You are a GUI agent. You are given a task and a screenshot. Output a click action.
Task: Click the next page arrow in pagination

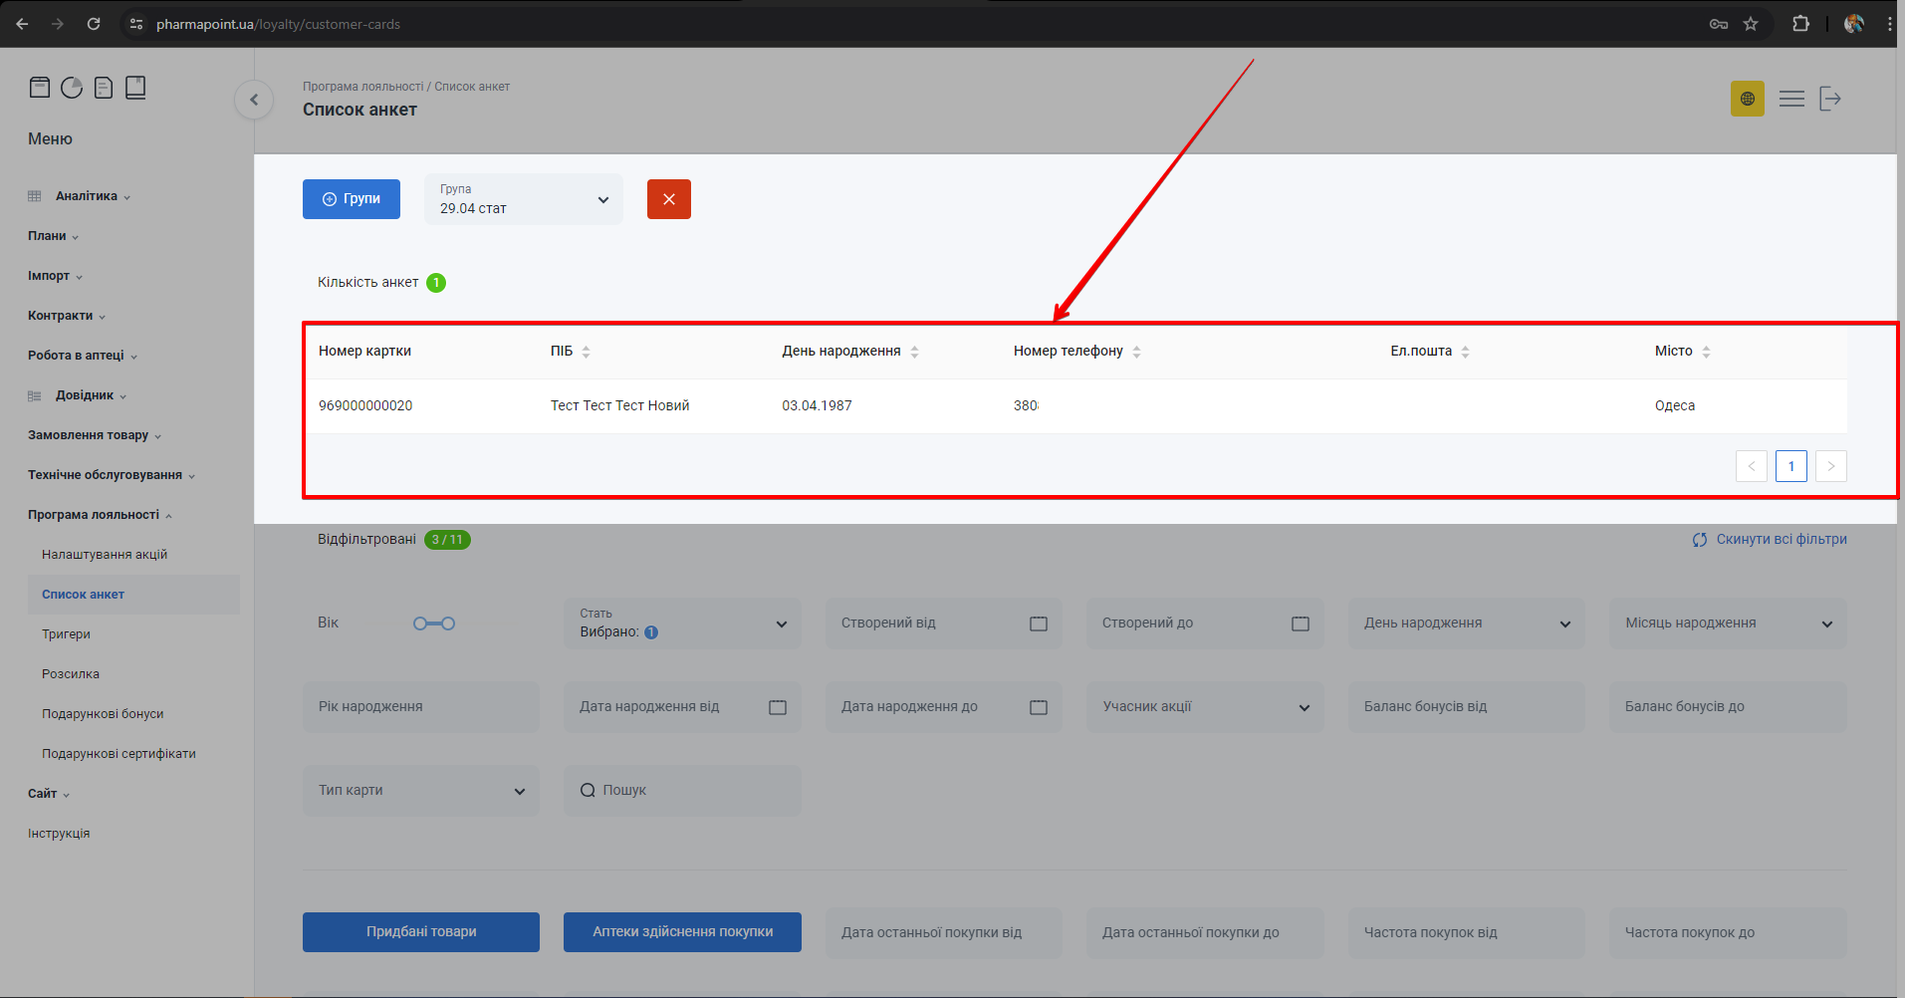(1830, 466)
